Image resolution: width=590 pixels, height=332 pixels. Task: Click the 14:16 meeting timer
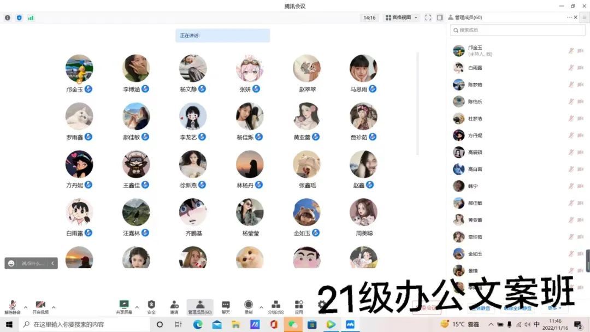tap(369, 17)
